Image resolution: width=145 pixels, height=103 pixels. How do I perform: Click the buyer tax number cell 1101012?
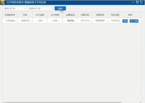click(x=113, y=20)
